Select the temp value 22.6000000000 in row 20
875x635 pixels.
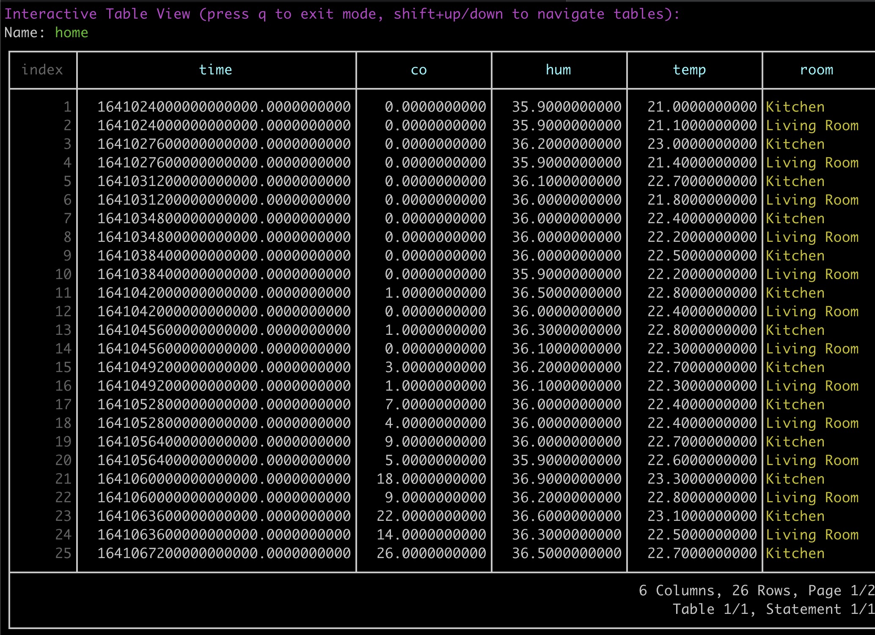pyautogui.click(x=702, y=460)
